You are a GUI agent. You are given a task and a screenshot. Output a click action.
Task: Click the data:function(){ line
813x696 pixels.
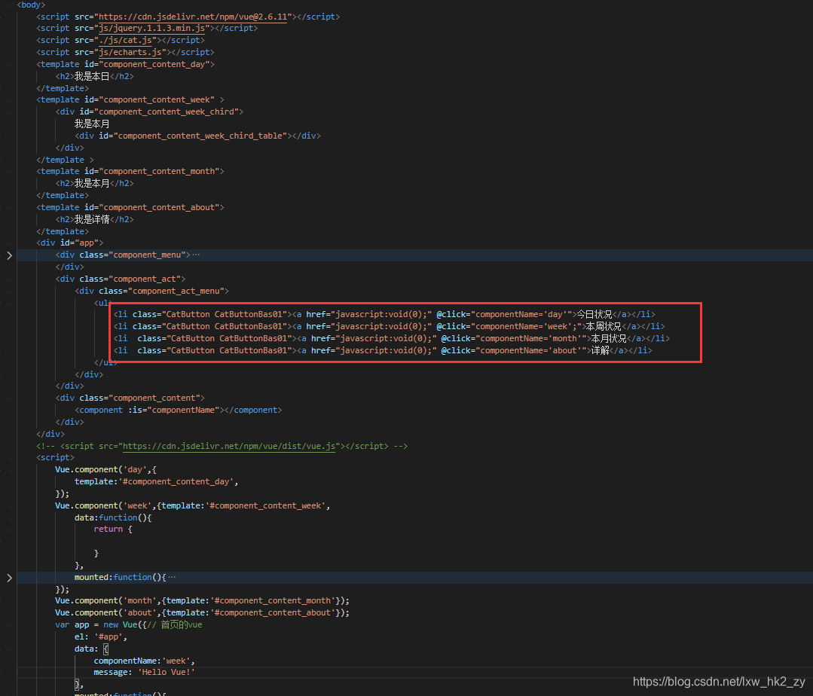tap(113, 517)
